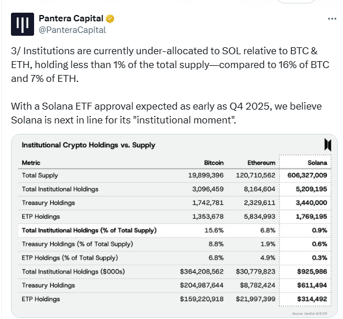
Task: Click the Pantera logo in chart corner
Action: [x=327, y=145]
